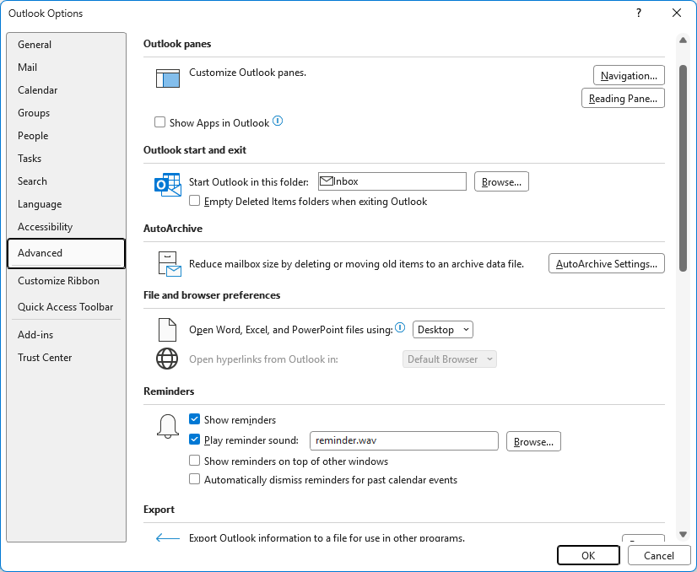This screenshot has height=572, width=697.
Task: Switch to the Groups category
Action: tap(66, 113)
